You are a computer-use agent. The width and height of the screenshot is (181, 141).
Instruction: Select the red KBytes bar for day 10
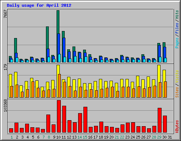(x=59, y=116)
